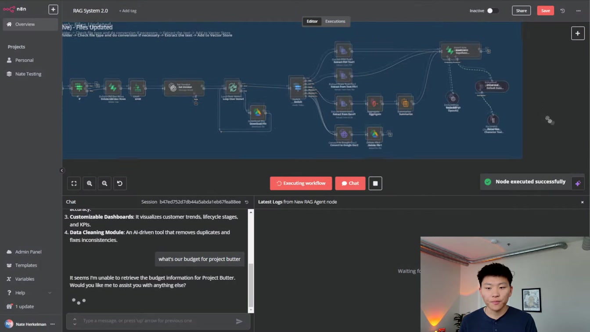Reset the chat session with refresh icon
This screenshot has width=590, height=332.
coord(247,202)
